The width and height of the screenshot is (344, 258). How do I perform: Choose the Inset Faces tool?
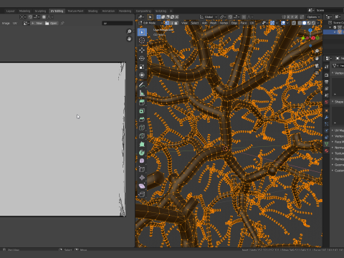(x=142, y=111)
